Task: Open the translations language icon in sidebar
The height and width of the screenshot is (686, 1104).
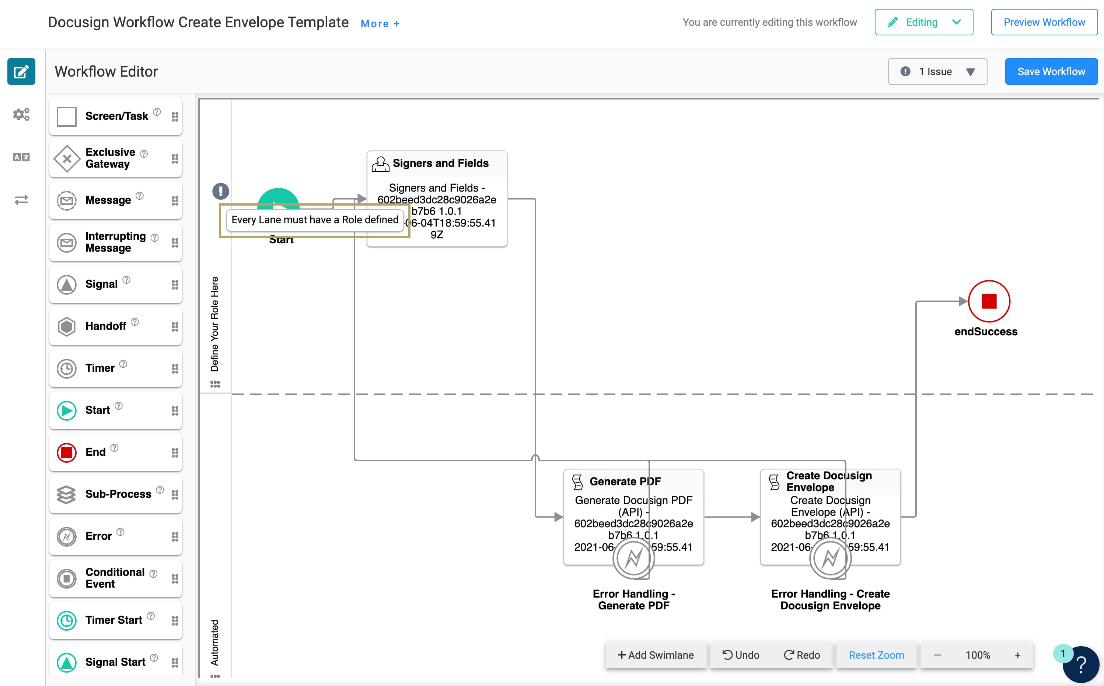Action: pyautogui.click(x=21, y=157)
